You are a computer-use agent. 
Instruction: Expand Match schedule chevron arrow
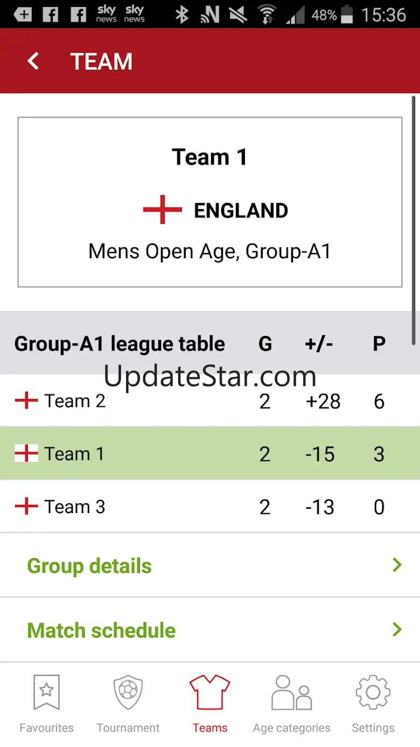[x=397, y=630]
